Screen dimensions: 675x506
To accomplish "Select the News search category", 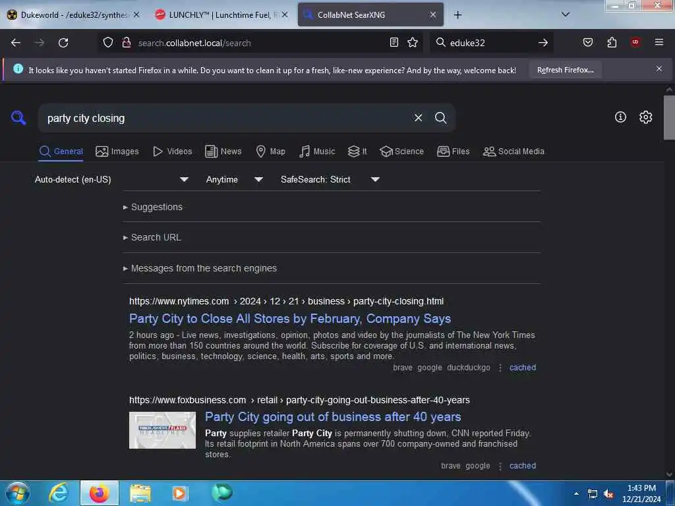I will coord(223,152).
